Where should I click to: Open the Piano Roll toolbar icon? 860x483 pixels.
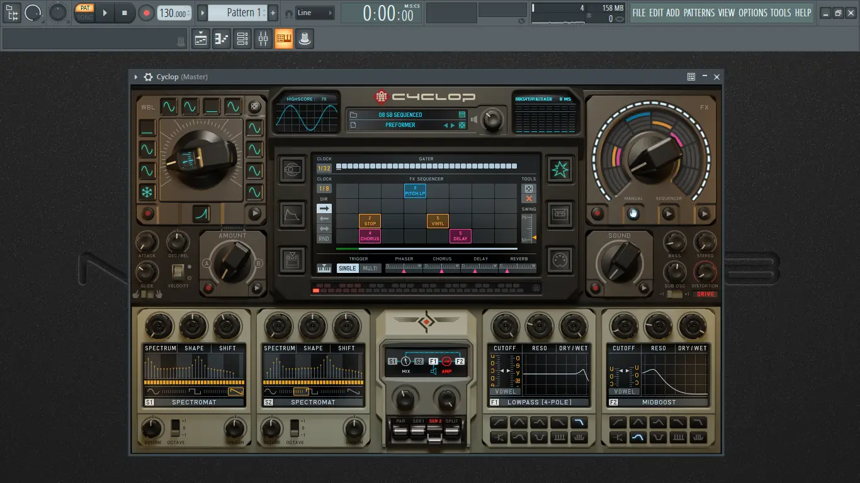[222, 39]
